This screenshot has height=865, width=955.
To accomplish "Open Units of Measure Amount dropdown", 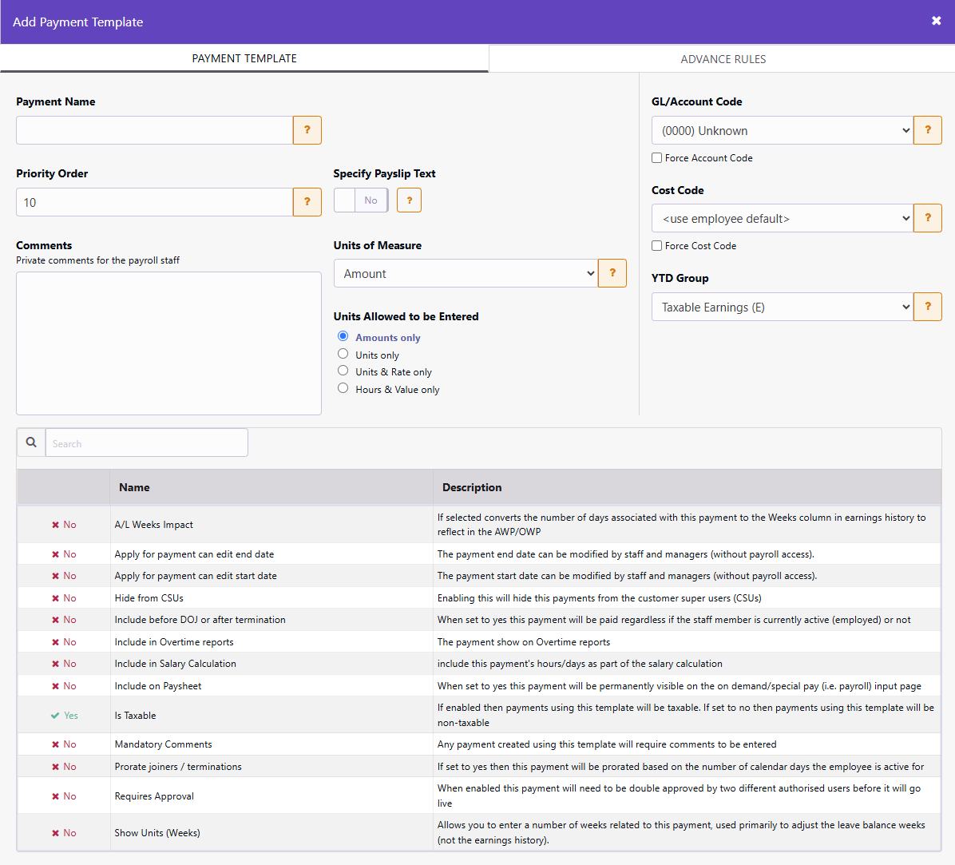I will click(466, 273).
